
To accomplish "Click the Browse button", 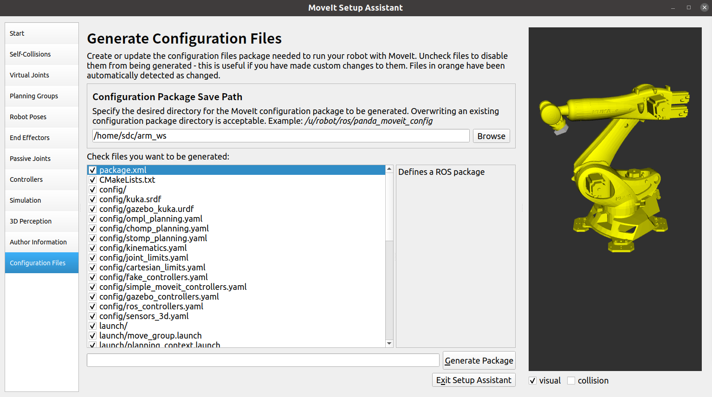I will click(492, 136).
